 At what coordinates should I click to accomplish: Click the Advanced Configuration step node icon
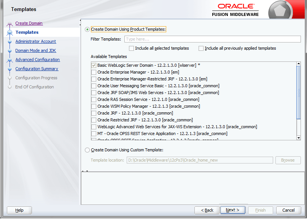pyautogui.click(x=10, y=60)
